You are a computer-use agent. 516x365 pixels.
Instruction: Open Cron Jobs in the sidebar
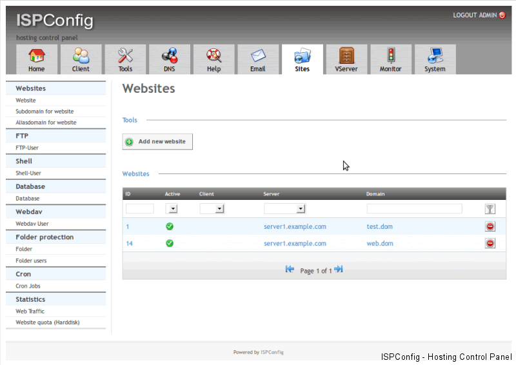pos(28,286)
